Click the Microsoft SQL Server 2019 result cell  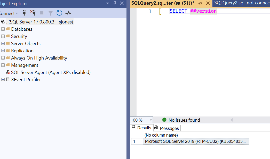click(196, 141)
